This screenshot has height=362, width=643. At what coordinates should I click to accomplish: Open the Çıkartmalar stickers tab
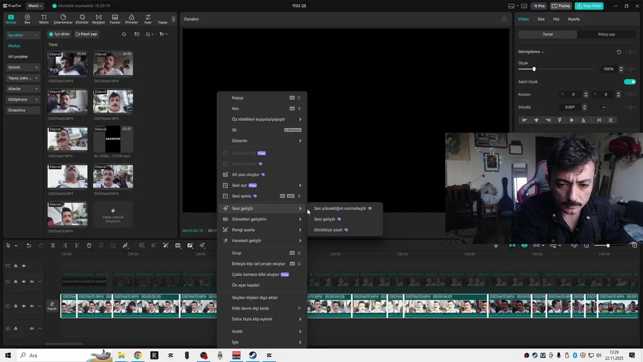tap(63, 19)
